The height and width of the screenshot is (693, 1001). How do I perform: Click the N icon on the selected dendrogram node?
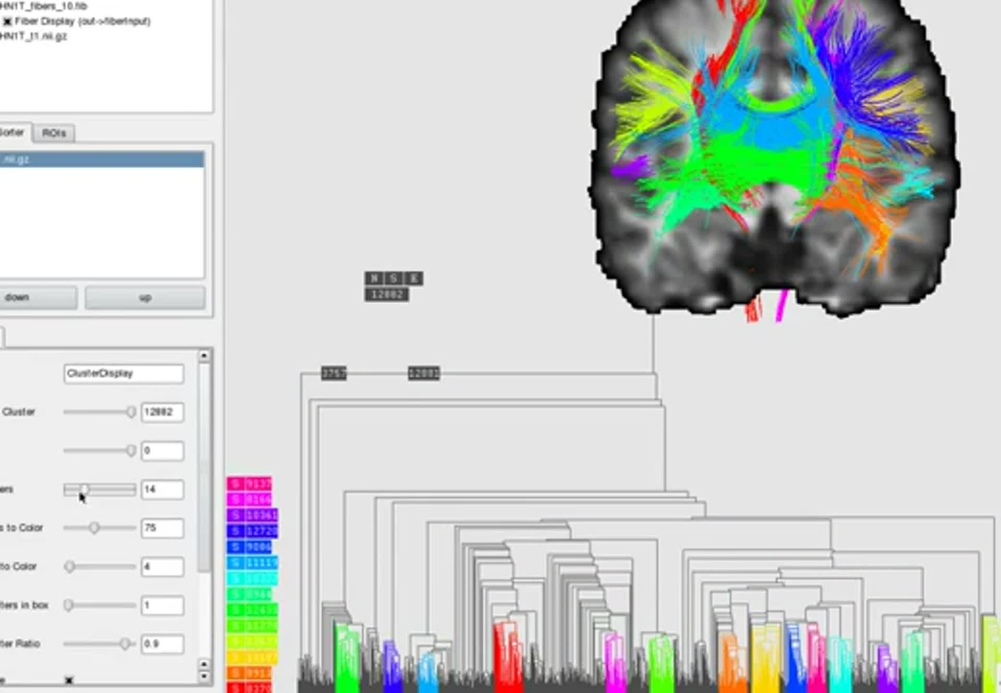coord(373,279)
